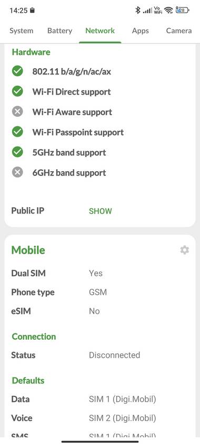Select the Network tab
200x446 pixels.
click(100, 31)
